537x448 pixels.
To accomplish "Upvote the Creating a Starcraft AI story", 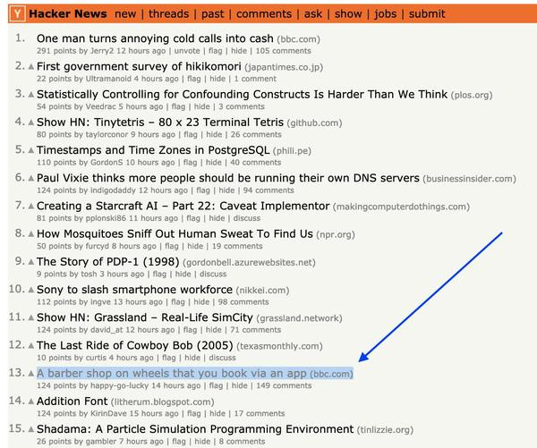I will (x=30, y=206).
